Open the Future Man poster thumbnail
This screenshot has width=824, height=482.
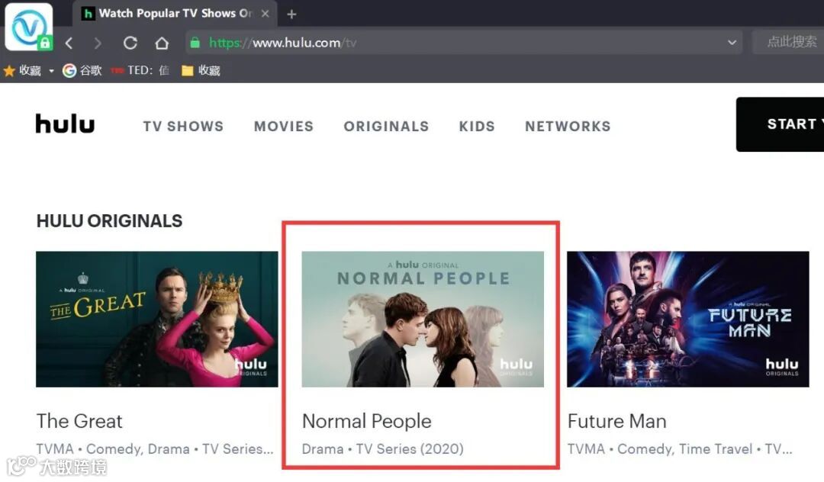coord(688,320)
